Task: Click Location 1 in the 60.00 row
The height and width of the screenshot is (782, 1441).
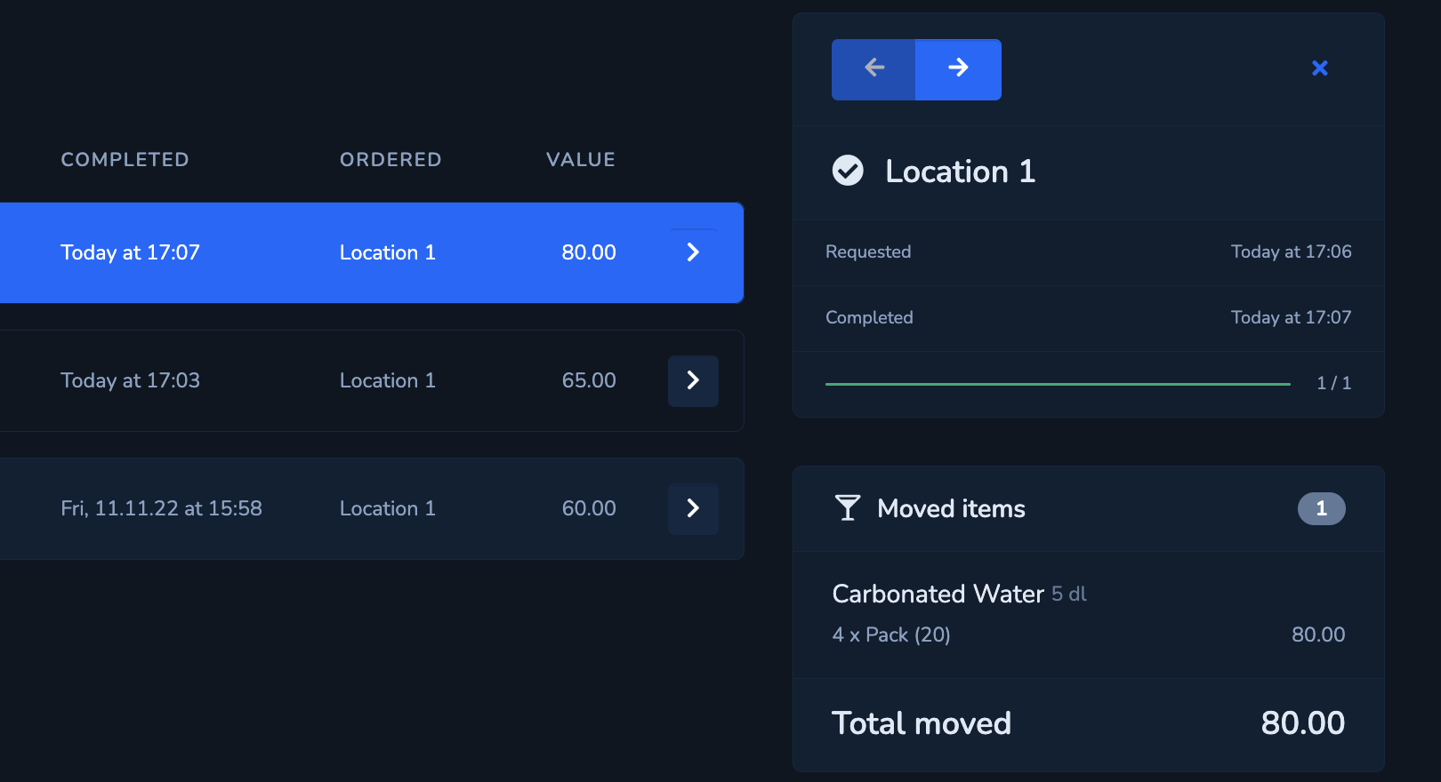Action: tap(388, 508)
